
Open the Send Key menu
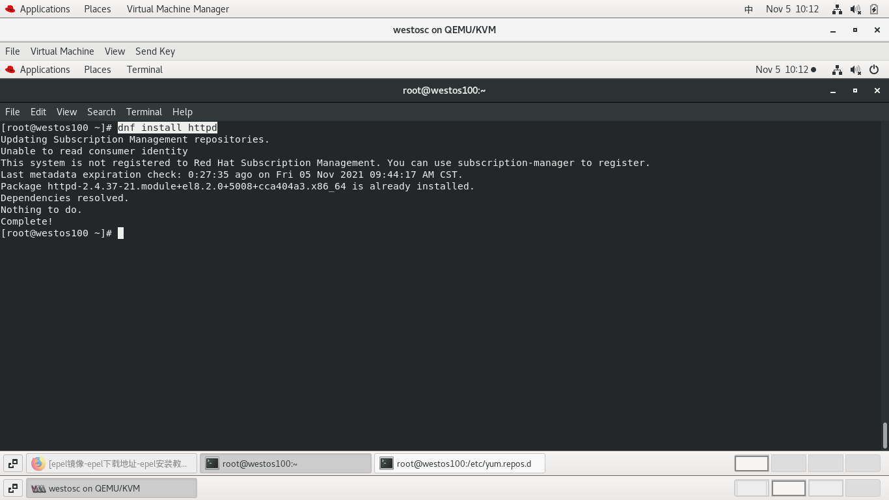pos(155,51)
